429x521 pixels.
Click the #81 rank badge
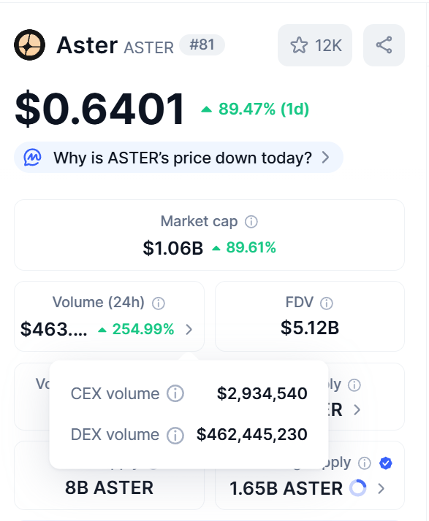[202, 45]
